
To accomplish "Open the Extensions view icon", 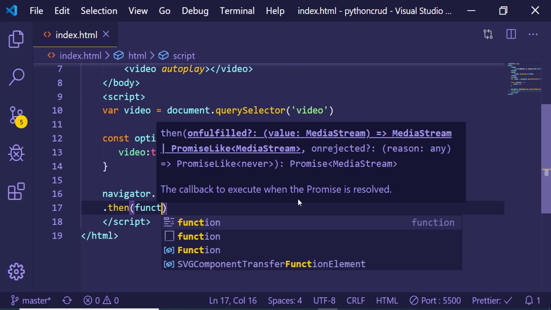I will (x=16, y=192).
